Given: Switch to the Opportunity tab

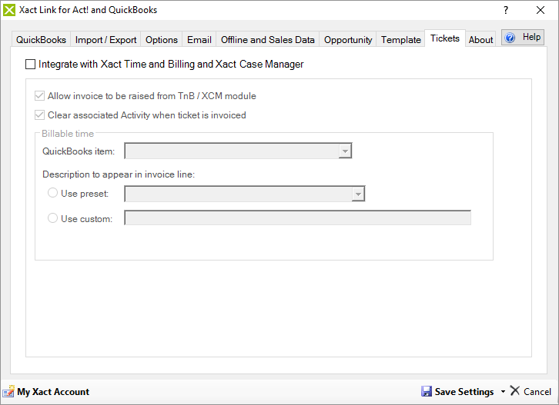Looking at the screenshot, I should click(348, 39).
